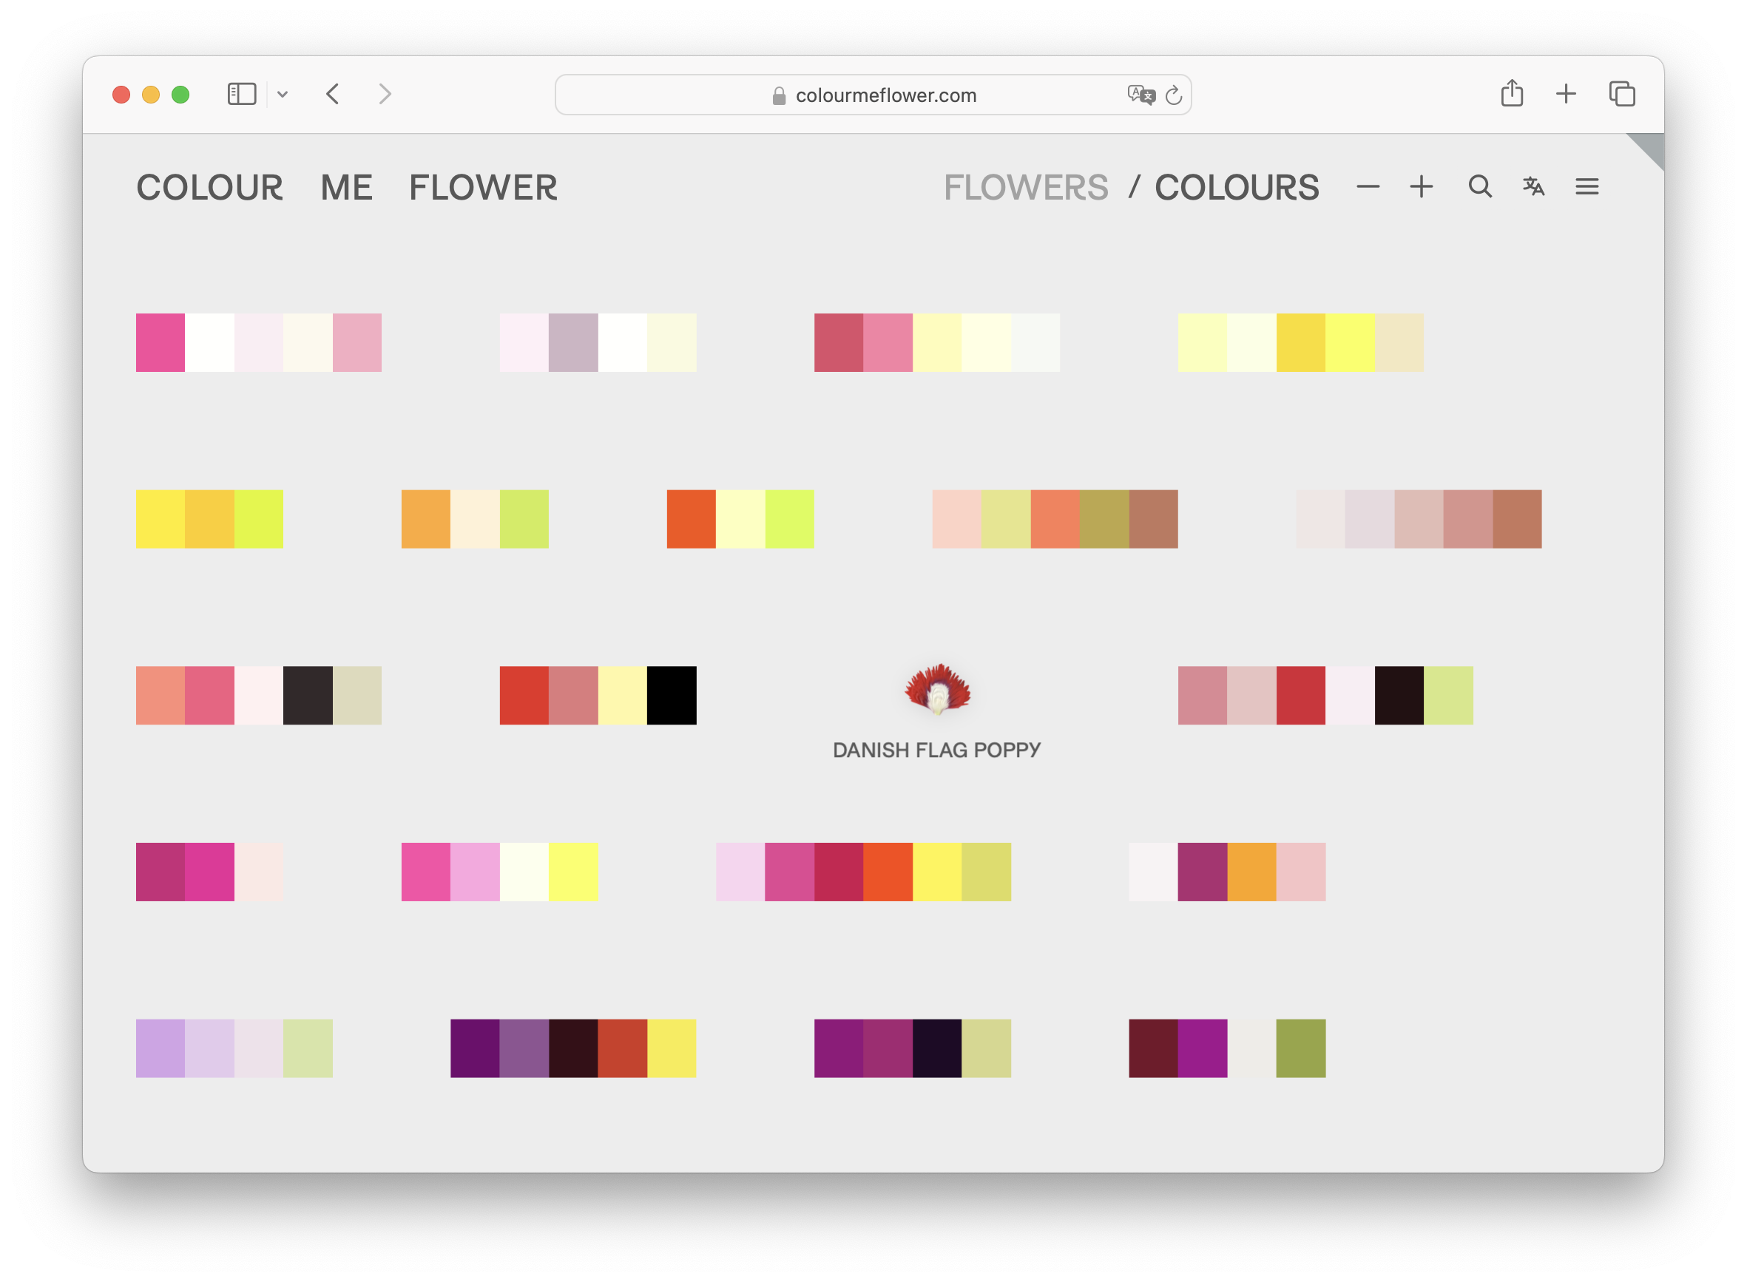Image resolution: width=1747 pixels, height=1282 pixels.
Task: Switch to the COLOURS view
Action: coord(1236,188)
